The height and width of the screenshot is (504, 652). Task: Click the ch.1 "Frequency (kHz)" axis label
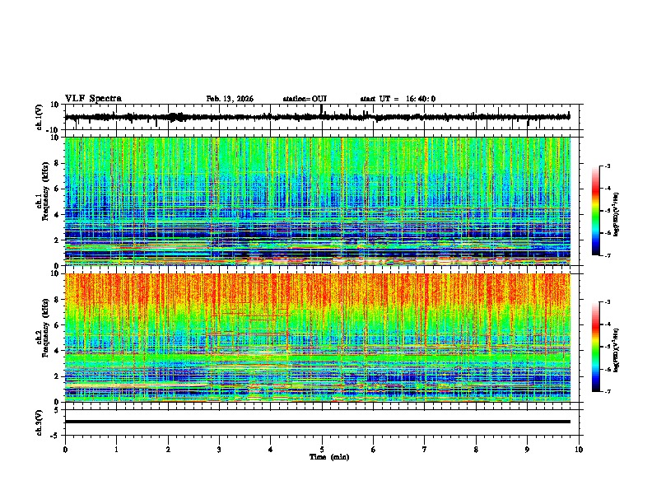(45, 192)
